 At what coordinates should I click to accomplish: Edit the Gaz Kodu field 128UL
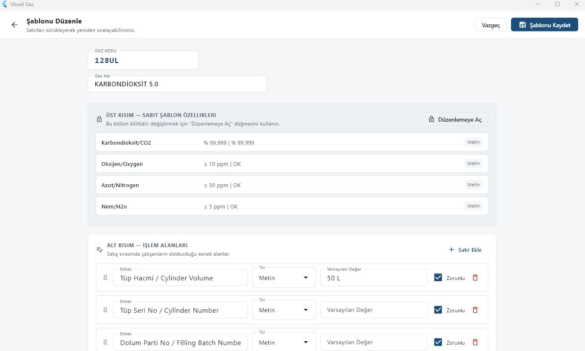tap(143, 60)
